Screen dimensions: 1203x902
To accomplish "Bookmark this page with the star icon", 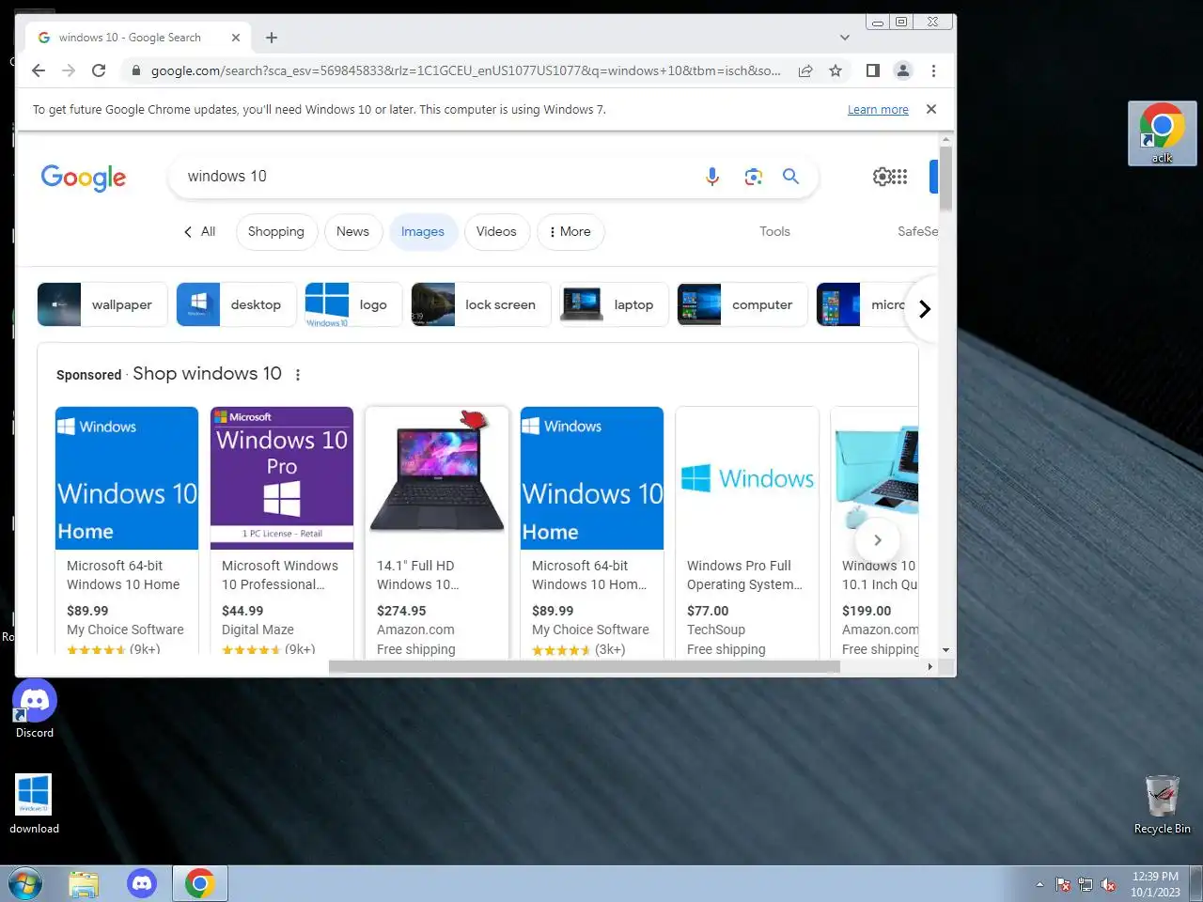I will [x=836, y=70].
